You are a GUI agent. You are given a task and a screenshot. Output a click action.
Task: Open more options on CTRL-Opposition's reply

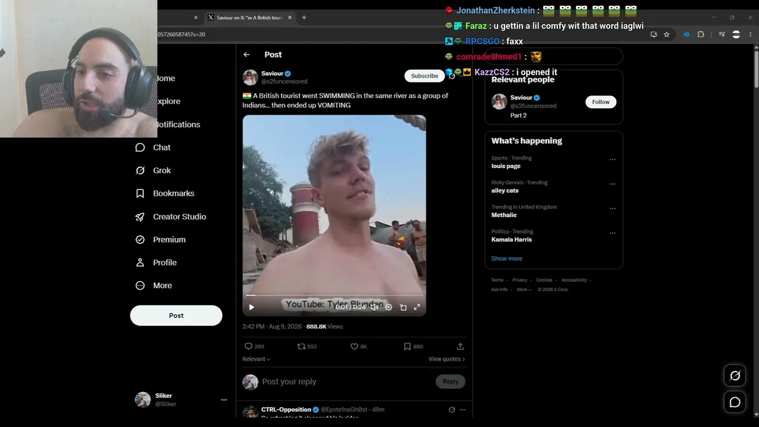[463, 410]
